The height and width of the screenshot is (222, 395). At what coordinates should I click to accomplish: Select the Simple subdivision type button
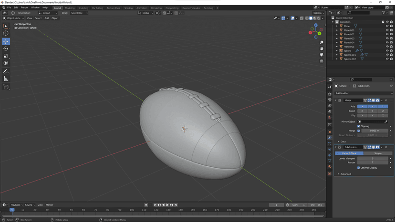click(x=377, y=153)
